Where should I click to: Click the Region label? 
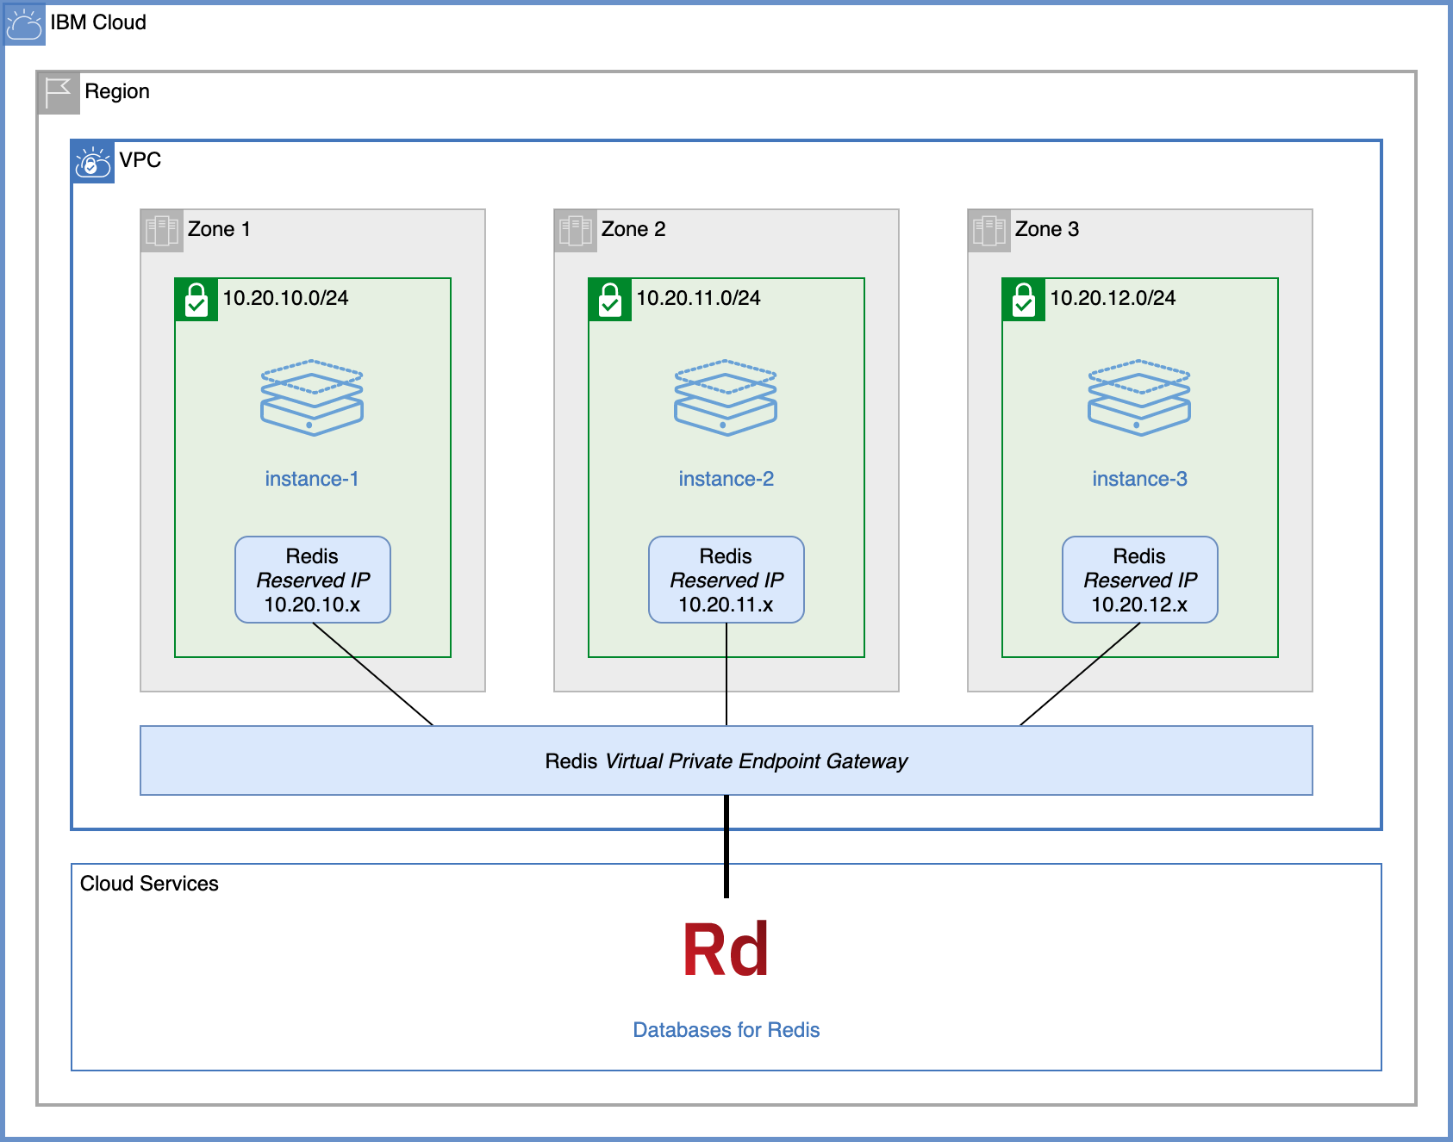[x=117, y=91]
